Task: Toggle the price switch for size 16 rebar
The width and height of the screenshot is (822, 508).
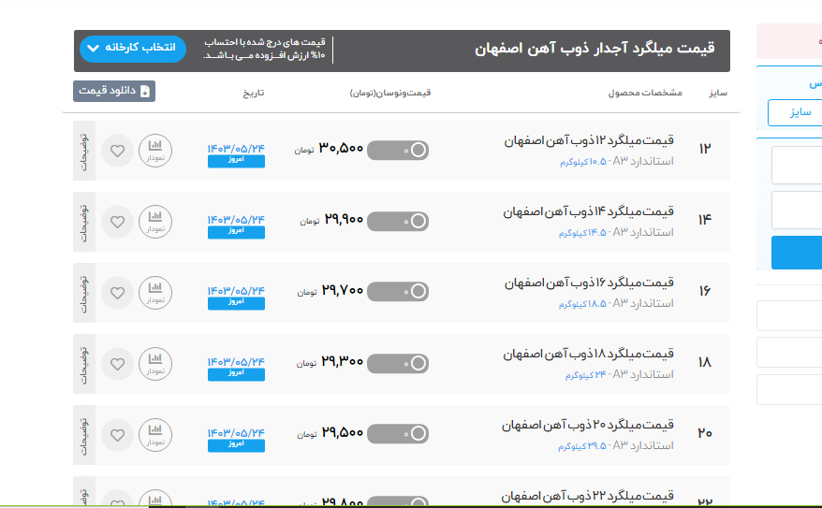Action: [x=398, y=292]
